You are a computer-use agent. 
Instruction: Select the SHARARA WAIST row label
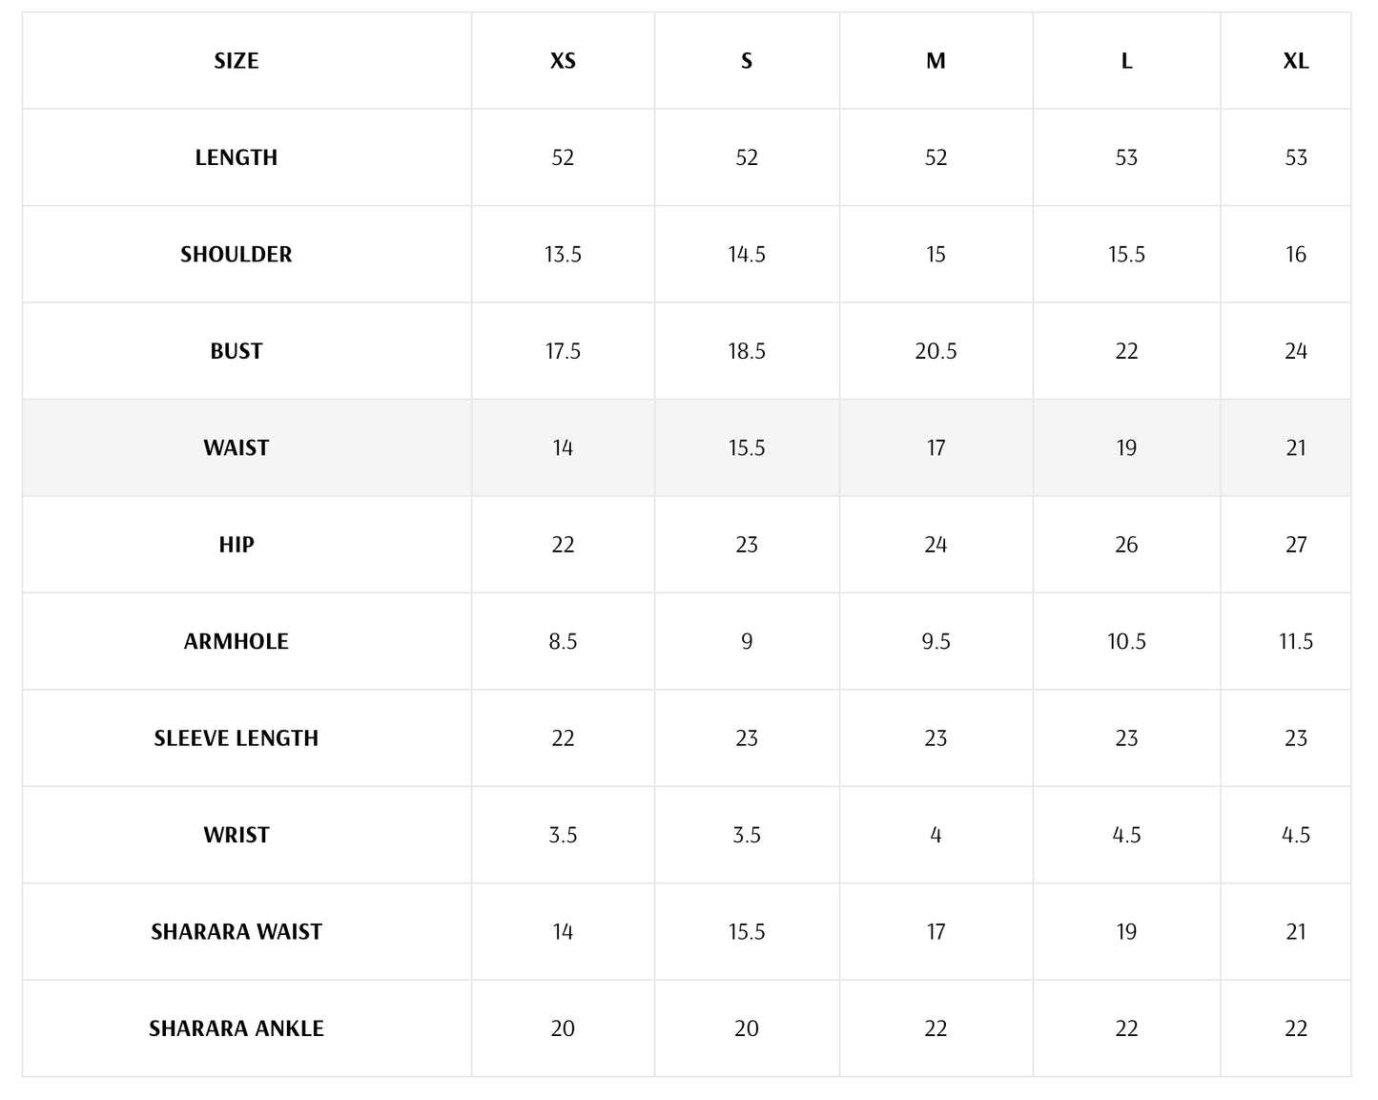[236, 932]
